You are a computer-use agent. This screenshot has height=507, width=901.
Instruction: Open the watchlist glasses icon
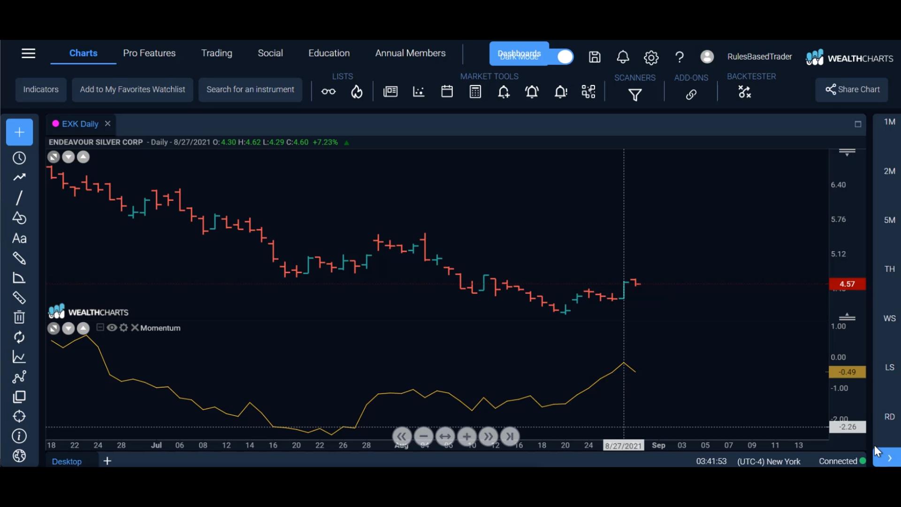click(x=328, y=92)
